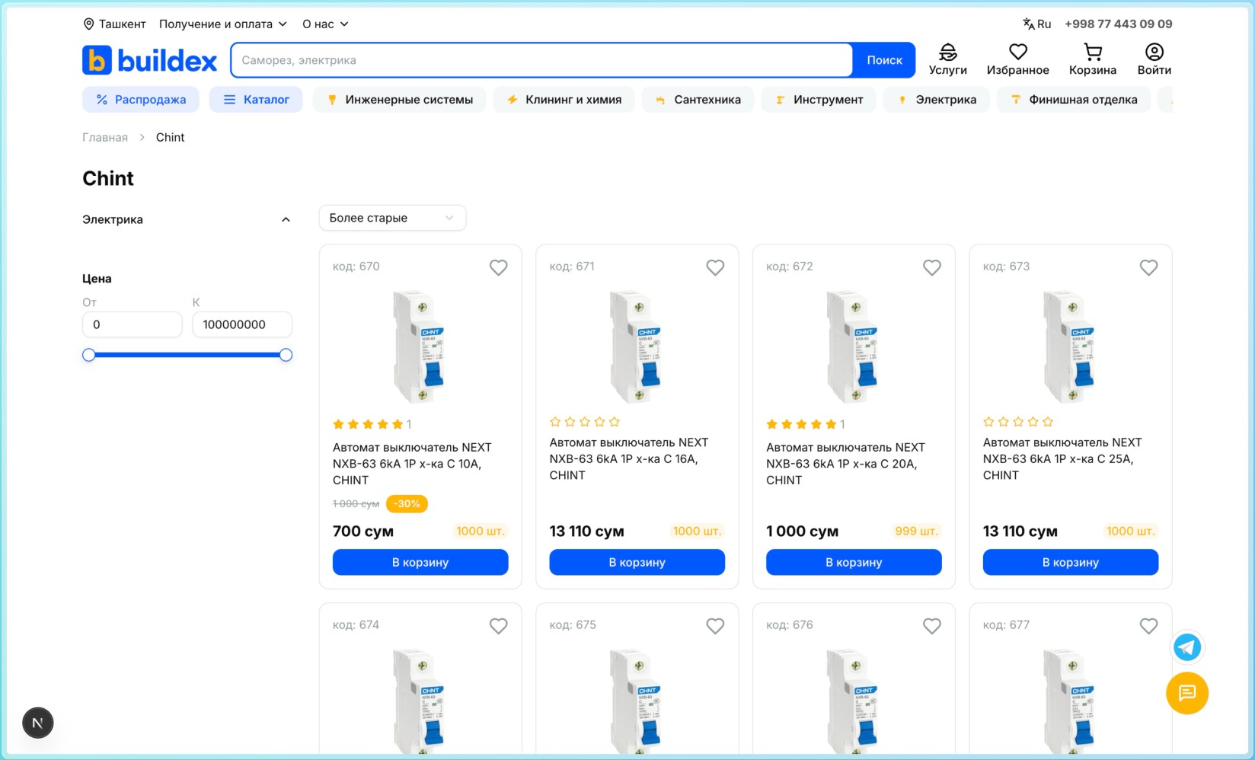1255x760 pixels.
Task: Open product image for код 675
Action: click(x=637, y=699)
